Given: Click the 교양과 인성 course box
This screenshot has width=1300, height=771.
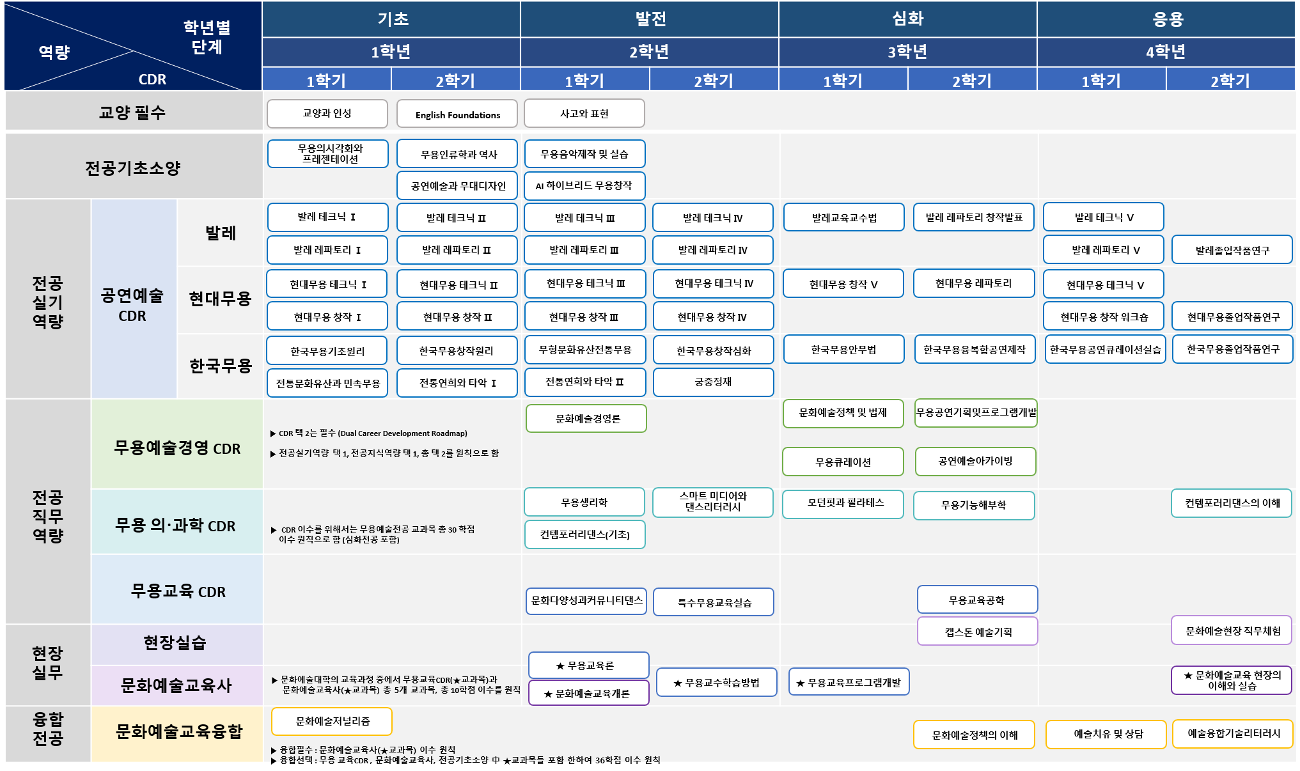Looking at the screenshot, I should point(327,113).
